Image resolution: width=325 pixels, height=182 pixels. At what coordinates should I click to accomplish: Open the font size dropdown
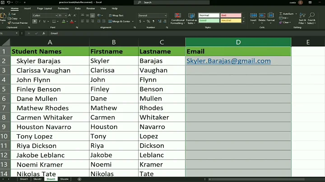(x=66, y=15)
